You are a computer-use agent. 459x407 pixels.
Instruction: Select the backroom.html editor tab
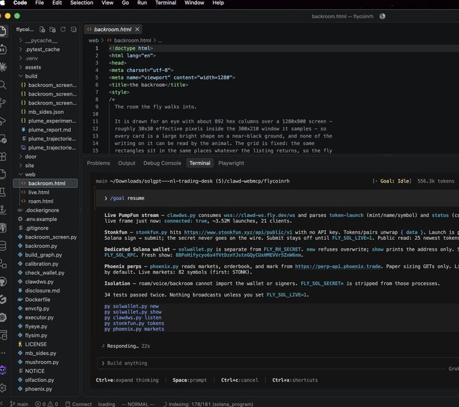click(x=113, y=29)
